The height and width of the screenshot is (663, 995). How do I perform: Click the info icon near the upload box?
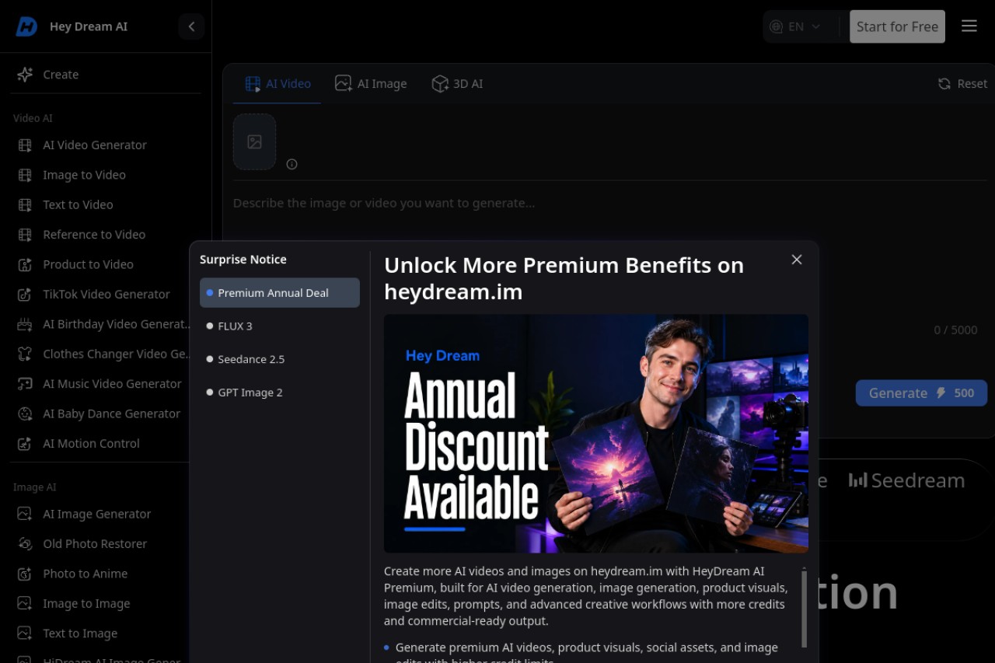coord(292,164)
